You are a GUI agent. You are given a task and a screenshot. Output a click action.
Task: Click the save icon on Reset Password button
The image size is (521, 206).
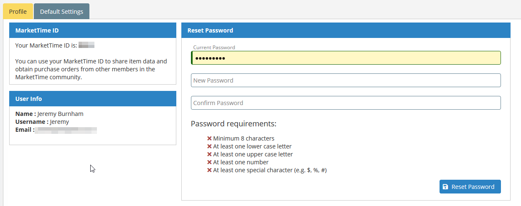(x=445, y=187)
